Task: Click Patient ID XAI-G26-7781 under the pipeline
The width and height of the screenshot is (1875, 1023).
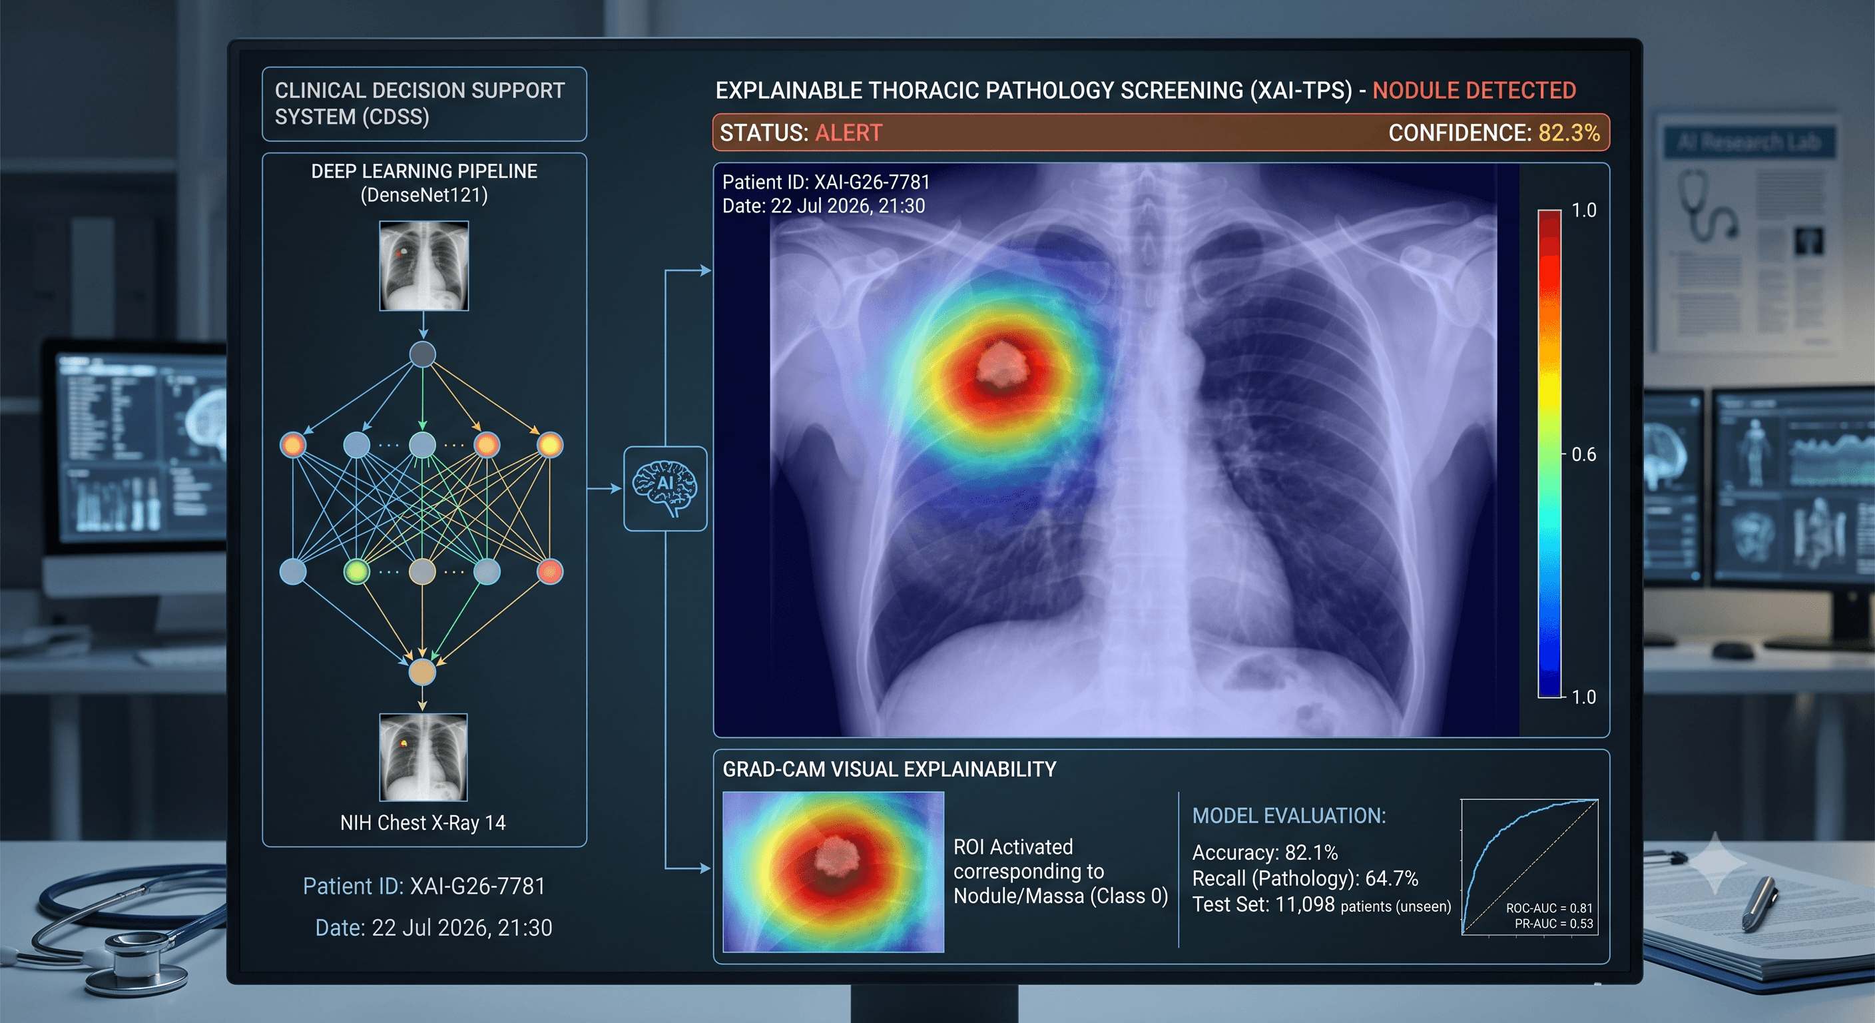Action: point(424,886)
